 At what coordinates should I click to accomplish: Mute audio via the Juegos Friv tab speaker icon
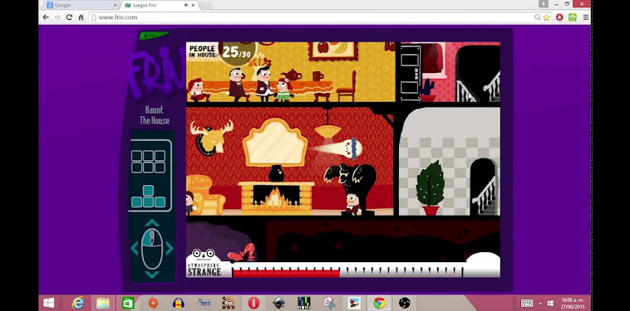pos(186,5)
